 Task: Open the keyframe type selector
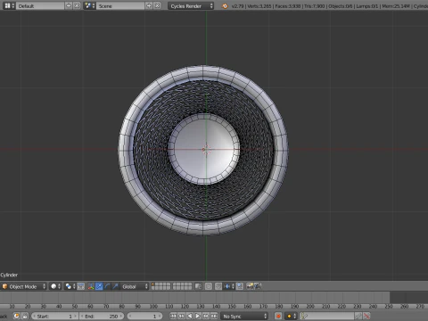click(291, 316)
